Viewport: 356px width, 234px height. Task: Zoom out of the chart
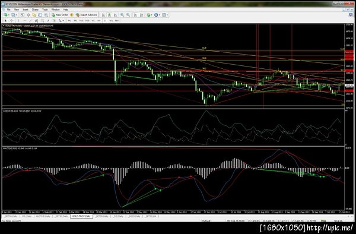(x=128, y=15)
